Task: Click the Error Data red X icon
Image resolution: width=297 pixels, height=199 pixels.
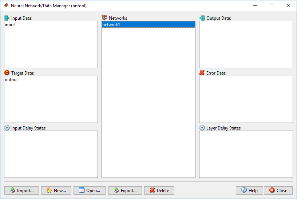Action: pyautogui.click(x=202, y=72)
